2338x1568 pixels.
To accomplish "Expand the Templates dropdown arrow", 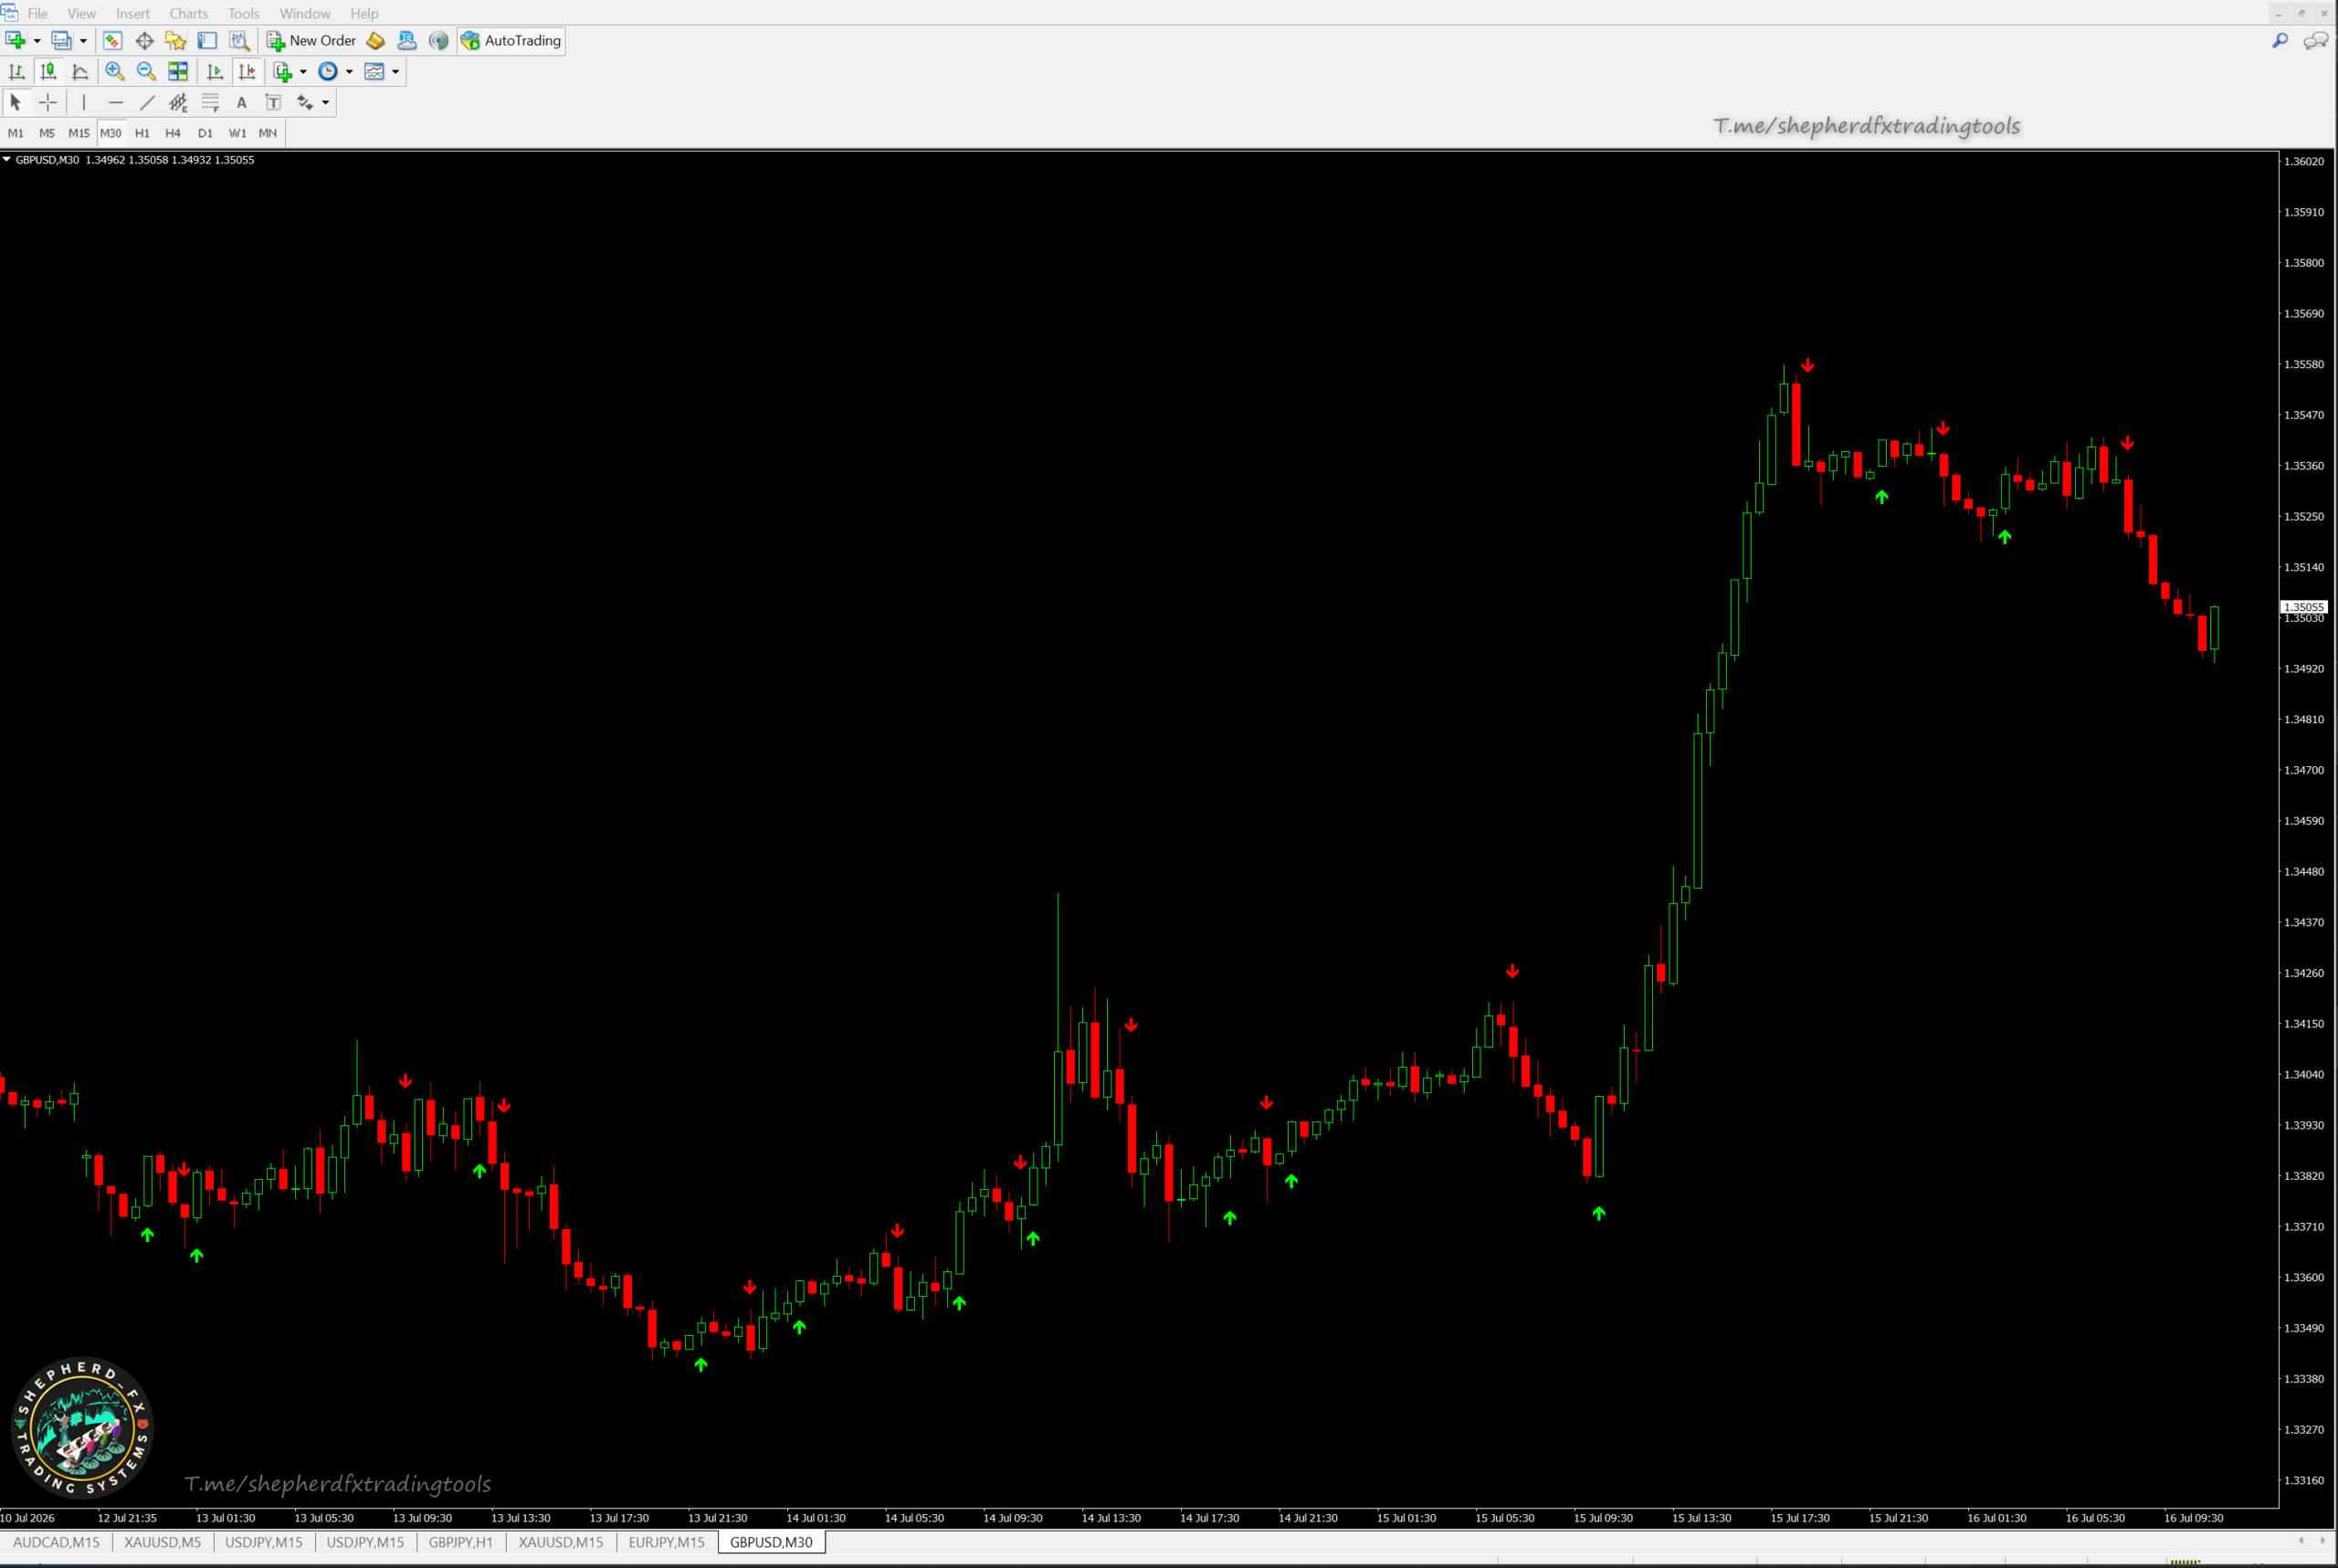I will pyautogui.click(x=395, y=72).
